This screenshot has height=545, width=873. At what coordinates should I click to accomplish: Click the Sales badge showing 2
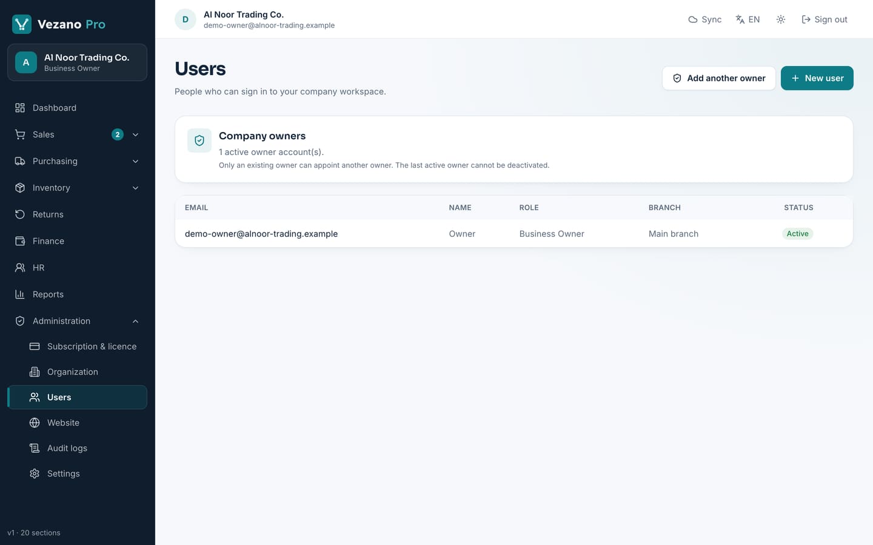118,134
